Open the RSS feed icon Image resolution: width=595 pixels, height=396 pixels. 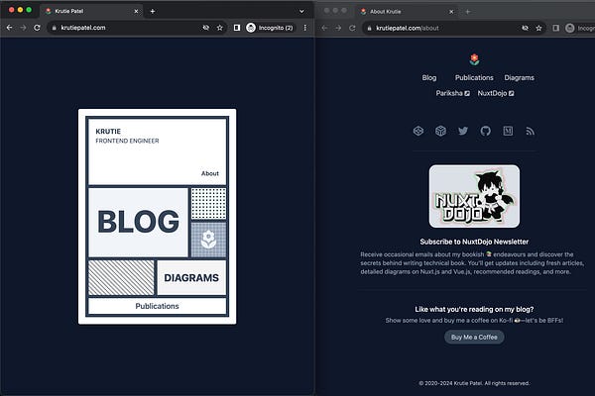click(531, 131)
